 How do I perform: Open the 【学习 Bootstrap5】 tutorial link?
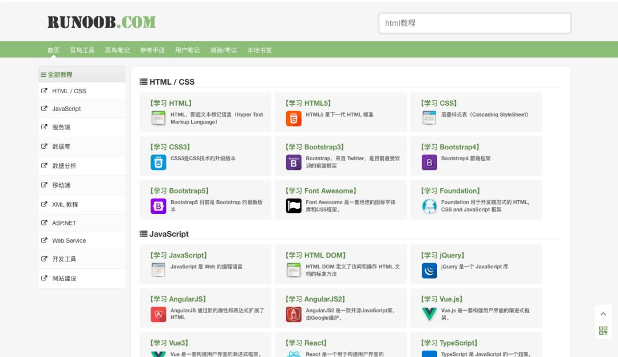point(179,191)
